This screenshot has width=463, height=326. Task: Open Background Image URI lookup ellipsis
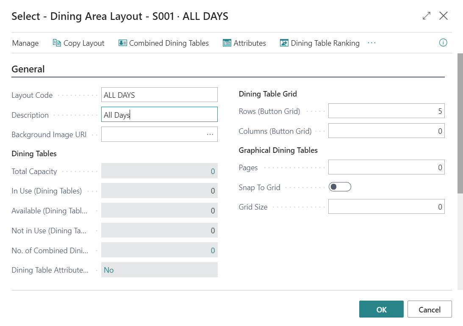click(x=210, y=134)
